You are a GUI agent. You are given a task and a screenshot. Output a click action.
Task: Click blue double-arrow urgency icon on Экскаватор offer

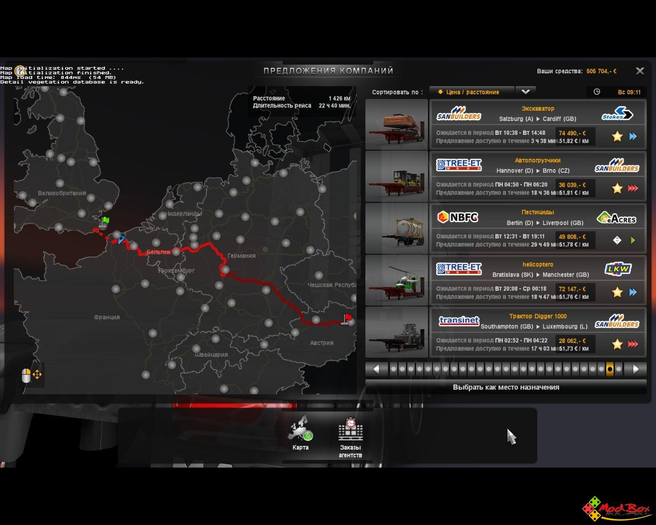633,136
